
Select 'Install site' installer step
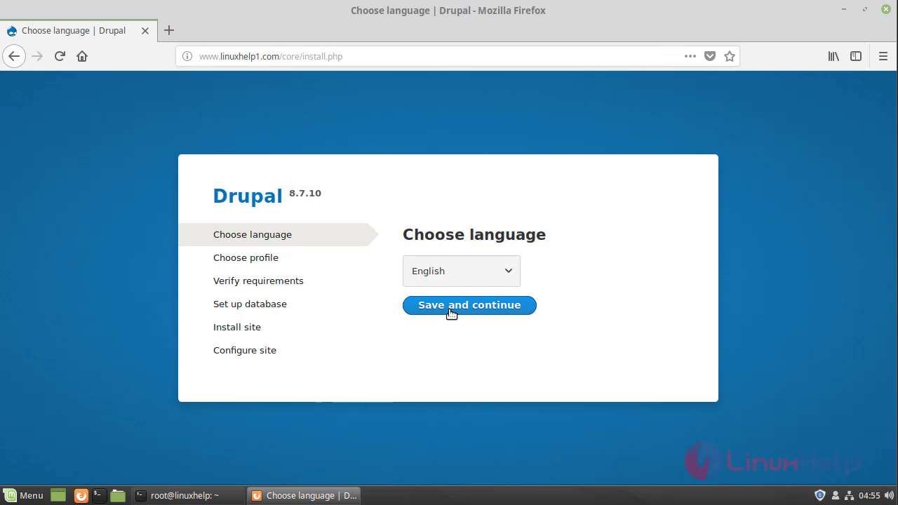(237, 327)
